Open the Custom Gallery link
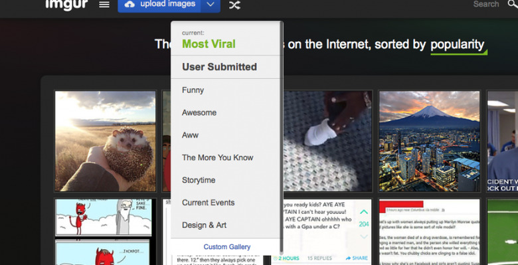518x265 pixels. click(227, 247)
